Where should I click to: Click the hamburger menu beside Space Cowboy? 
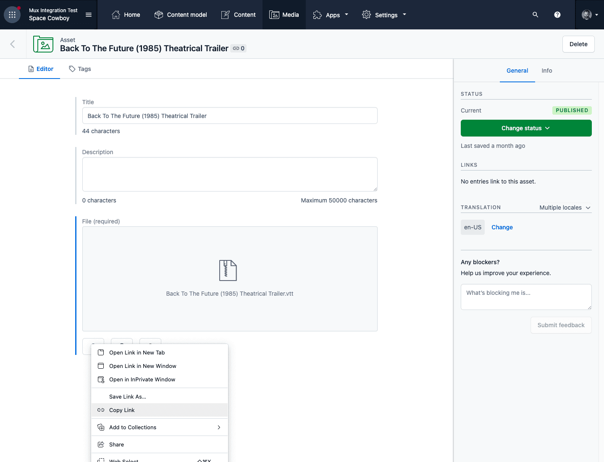(x=89, y=15)
